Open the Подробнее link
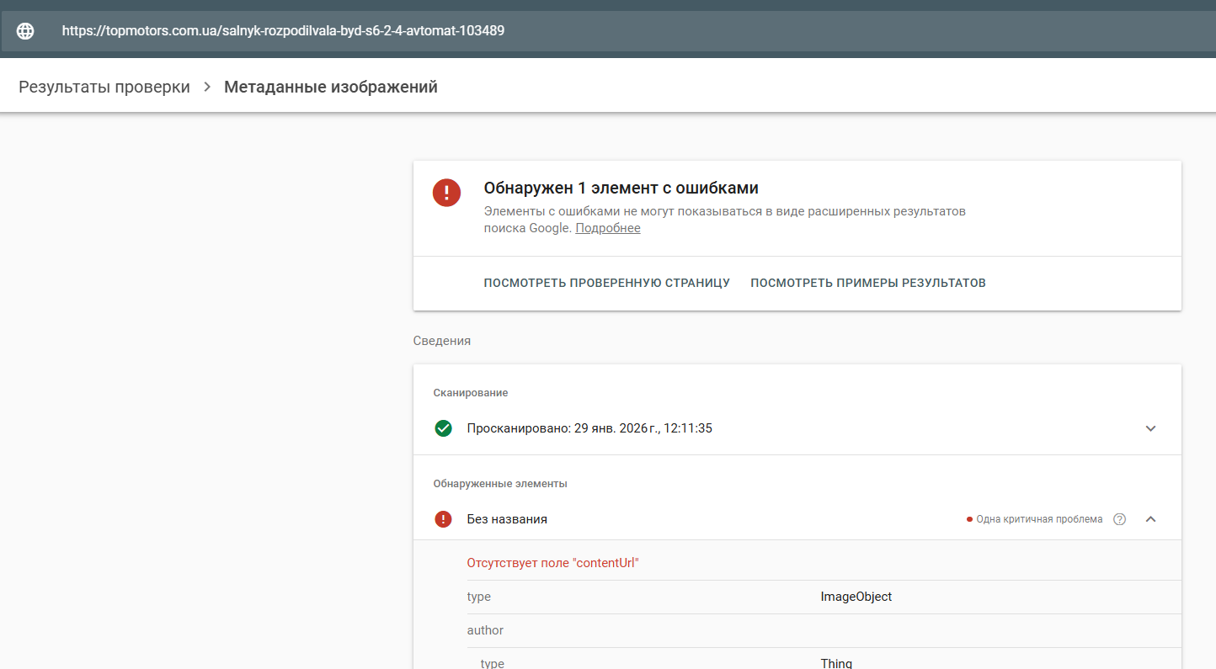The height and width of the screenshot is (669, 1216). (607, 228)
